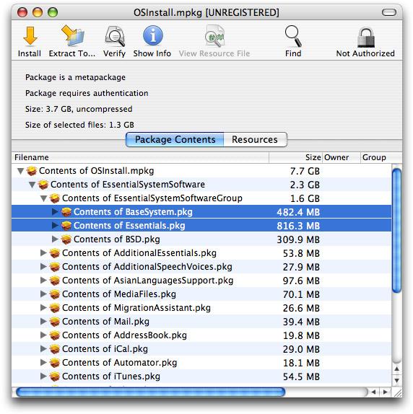Click the vertical scrollbar thumb
413x414 pixels.
point(396,231)
